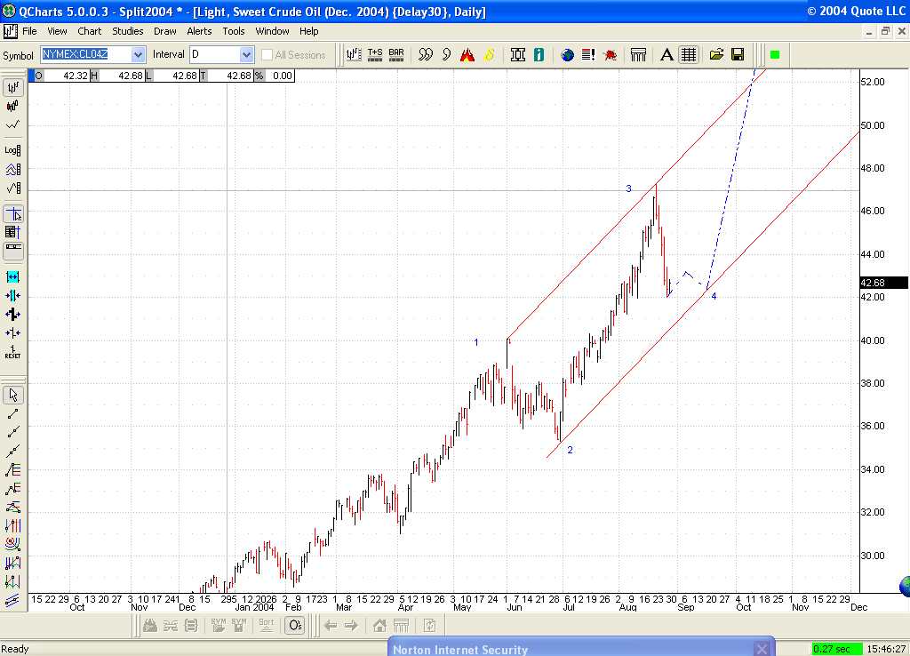Enable the All Sessions checkbox
The width and height of the screenshot is (910, 656).
(x=267, y=54)
